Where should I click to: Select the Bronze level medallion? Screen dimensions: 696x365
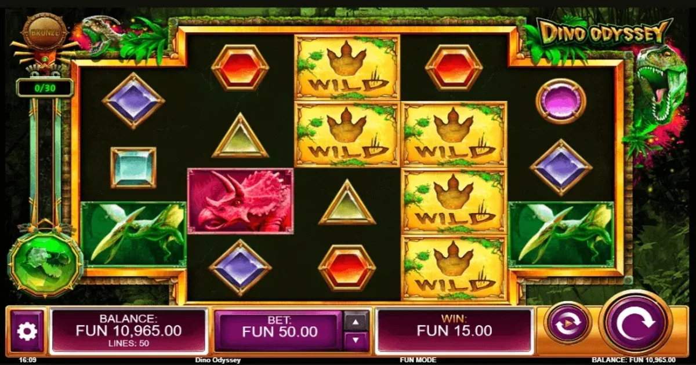point(43,33)
